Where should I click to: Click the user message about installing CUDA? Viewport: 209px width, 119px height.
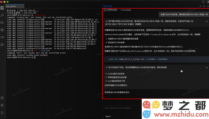tap(184, 14)
